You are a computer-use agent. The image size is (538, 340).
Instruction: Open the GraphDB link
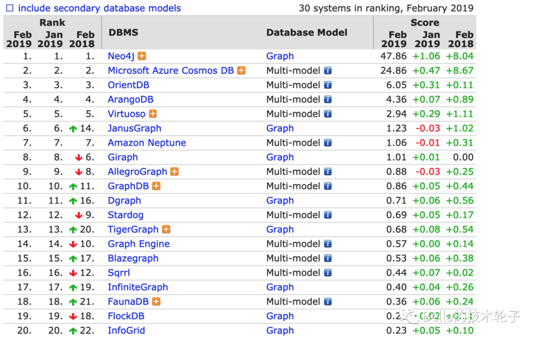tap(129, 186)
